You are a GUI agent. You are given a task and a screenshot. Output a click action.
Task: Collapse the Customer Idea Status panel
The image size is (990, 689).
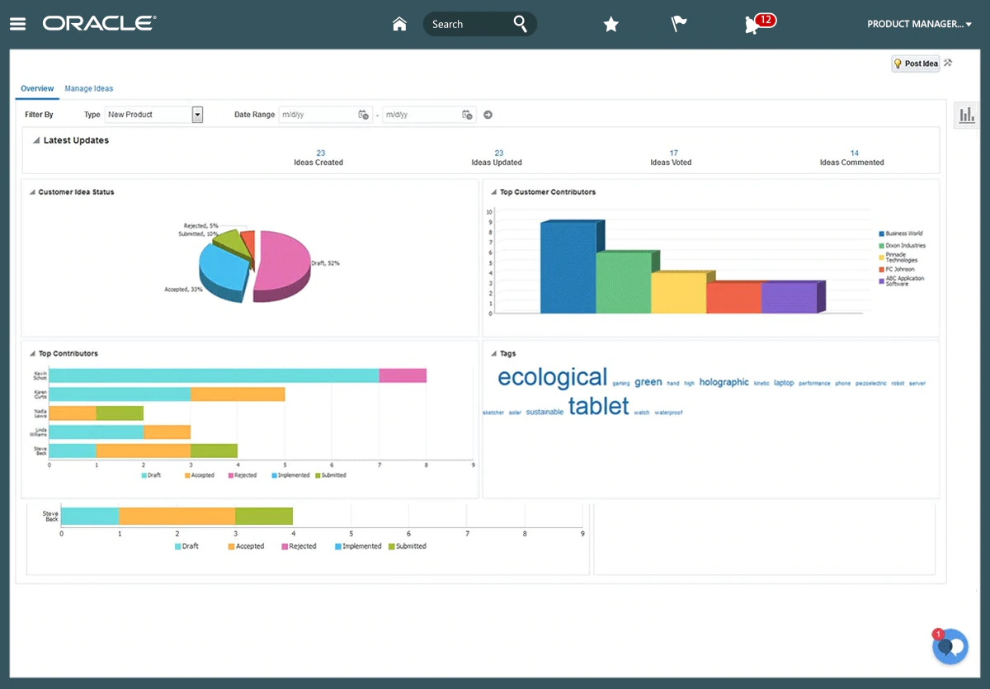tap(31, 192)
